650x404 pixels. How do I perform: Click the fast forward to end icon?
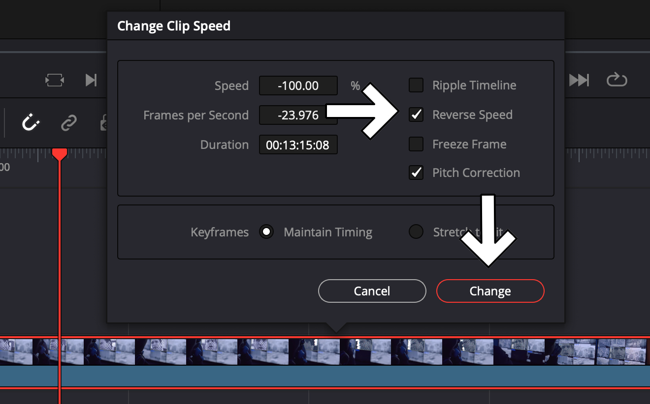click(x=579, y=80)
